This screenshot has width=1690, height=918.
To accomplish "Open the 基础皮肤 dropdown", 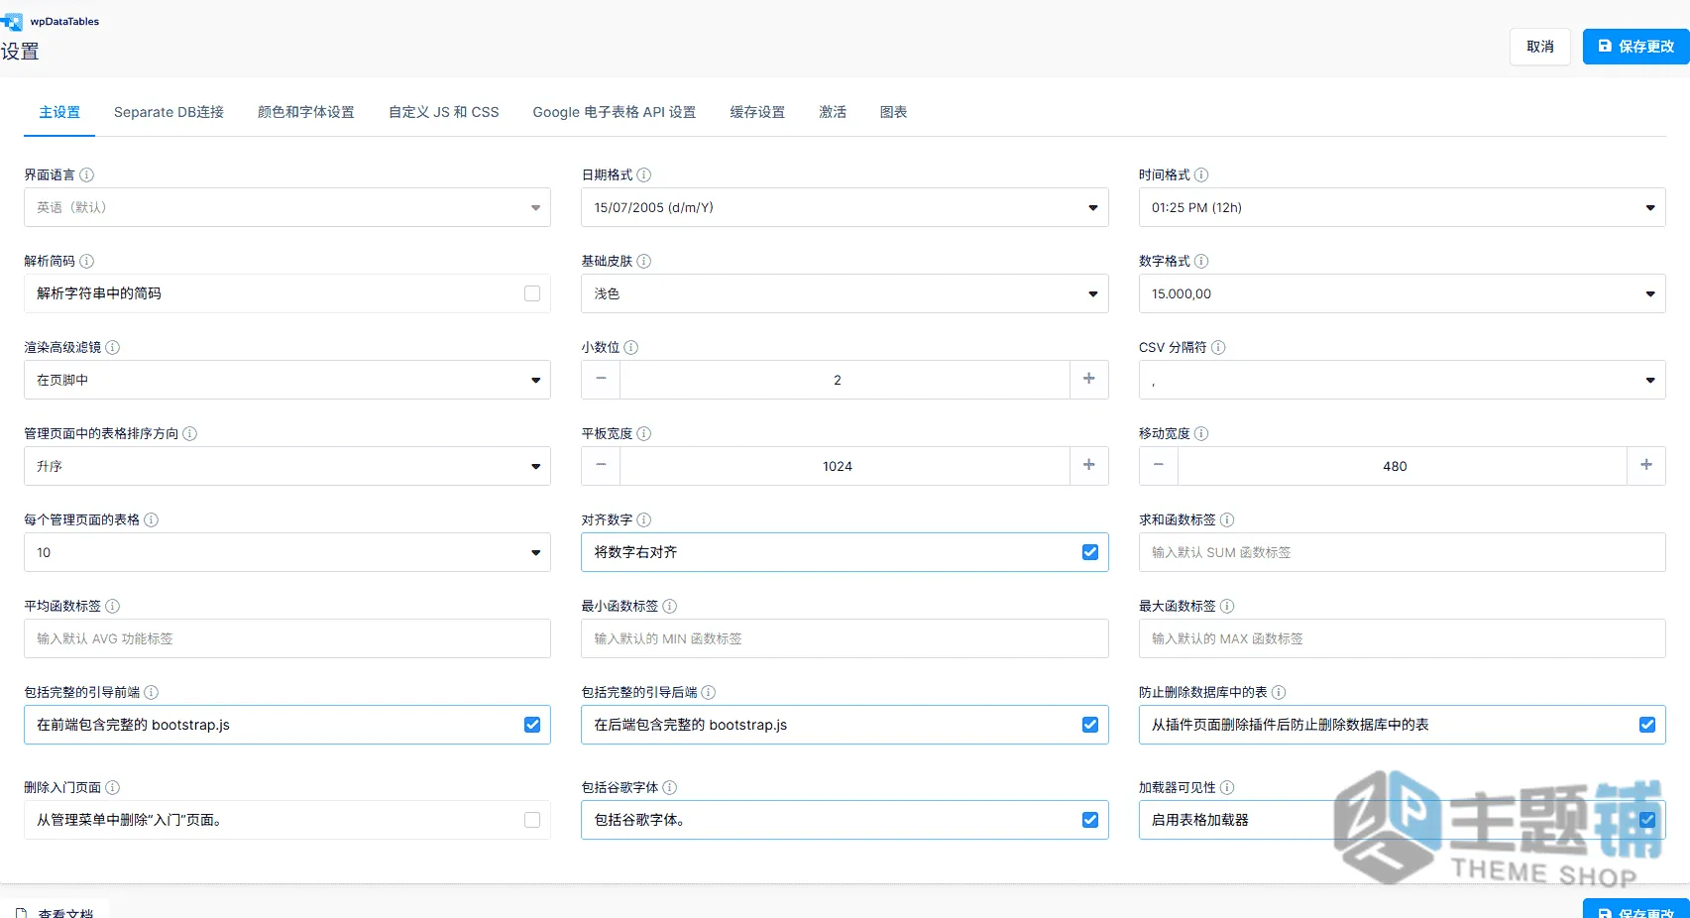I will [845, 293].
